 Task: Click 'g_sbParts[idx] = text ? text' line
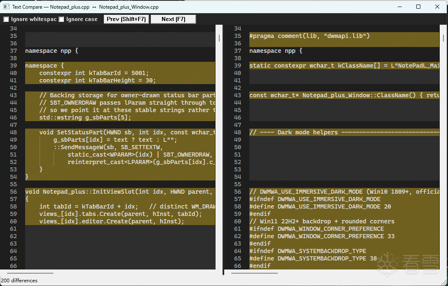pyautogui.click(x=115, y=140)
